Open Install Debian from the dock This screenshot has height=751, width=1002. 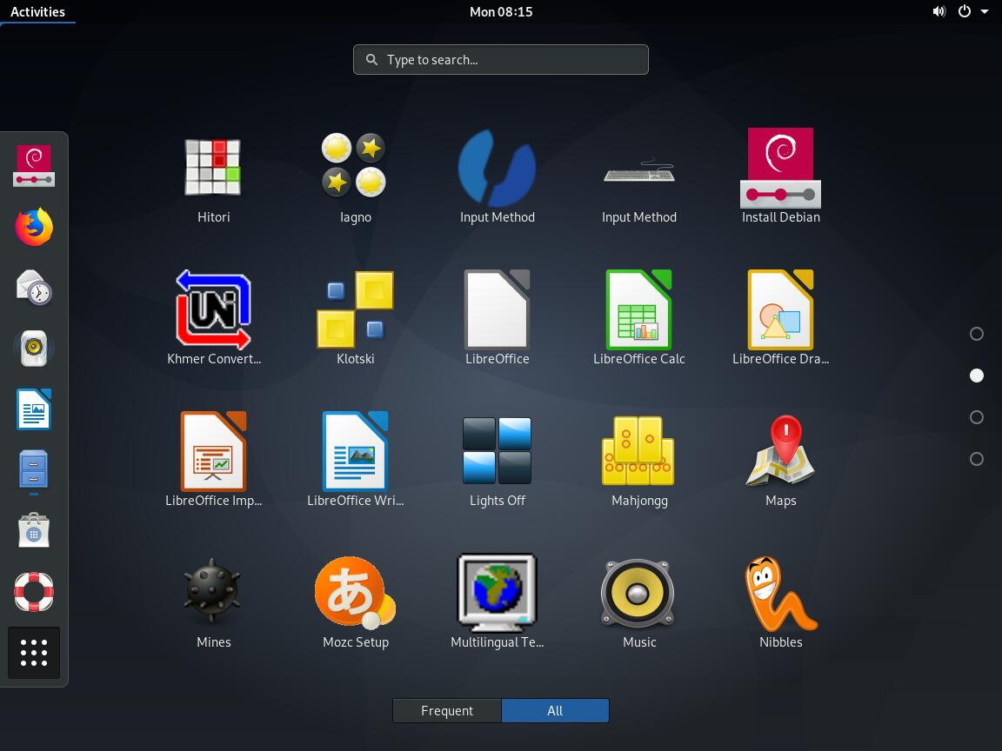click(x=34, y=166)
